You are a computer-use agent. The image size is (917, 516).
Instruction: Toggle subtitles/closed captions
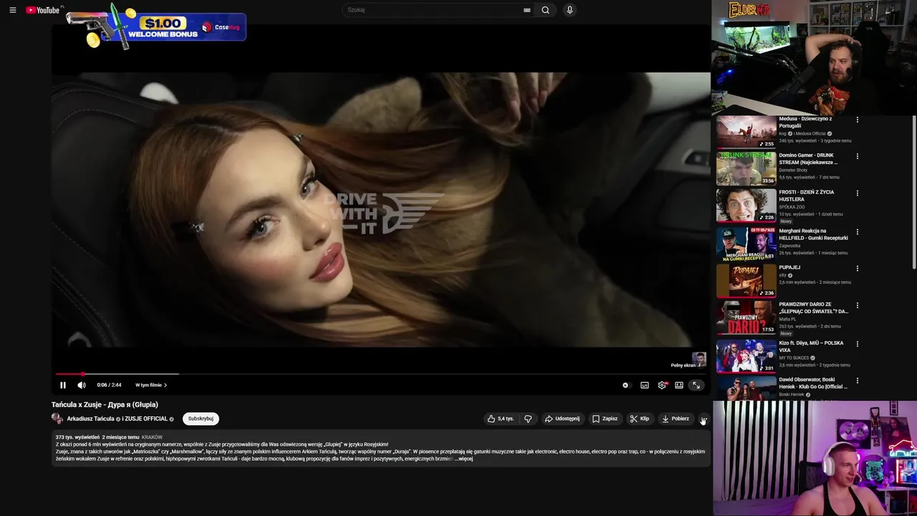(x=644, y=385)
